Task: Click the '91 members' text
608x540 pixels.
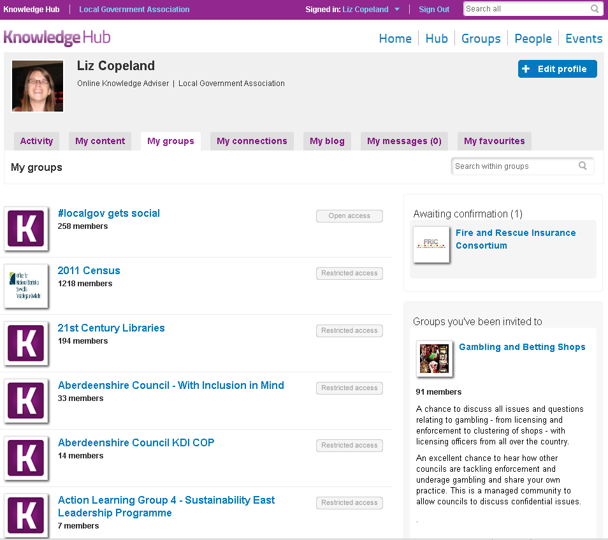Action: 438,392
